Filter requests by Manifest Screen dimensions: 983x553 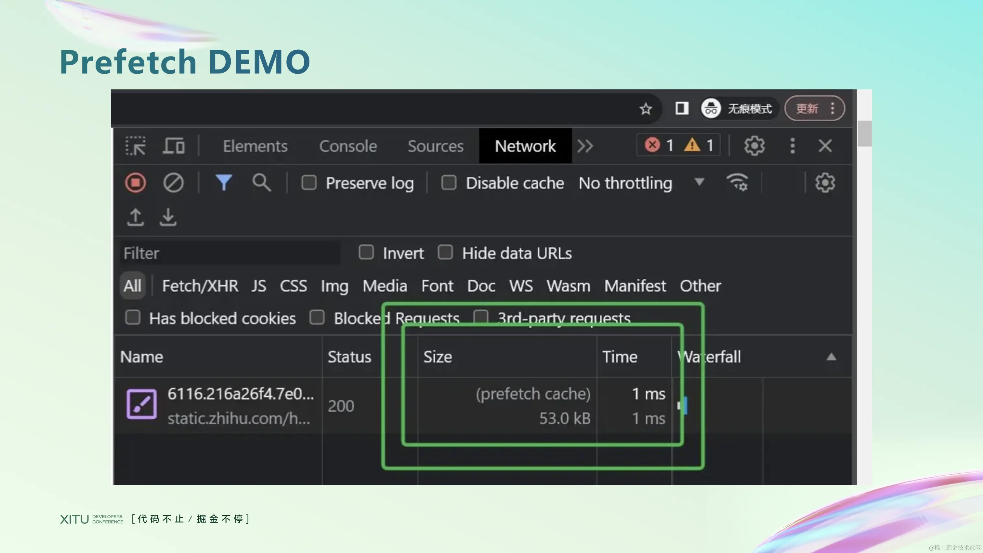pyautogui.click(x=635, y=286)
